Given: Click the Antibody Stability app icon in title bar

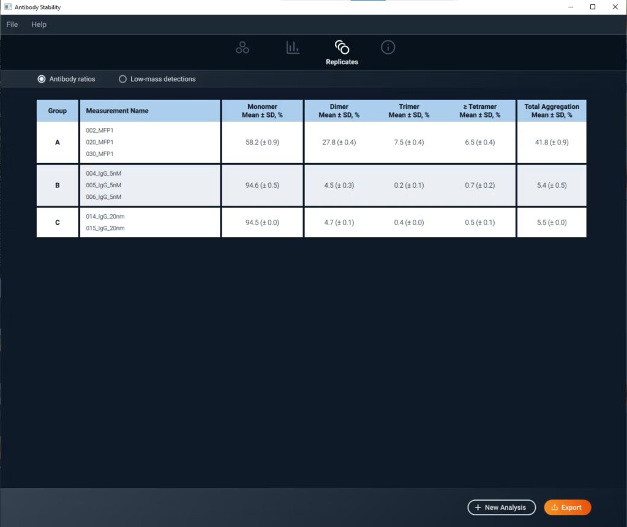Looking at the screenshot, I should (x=8, y=7).
